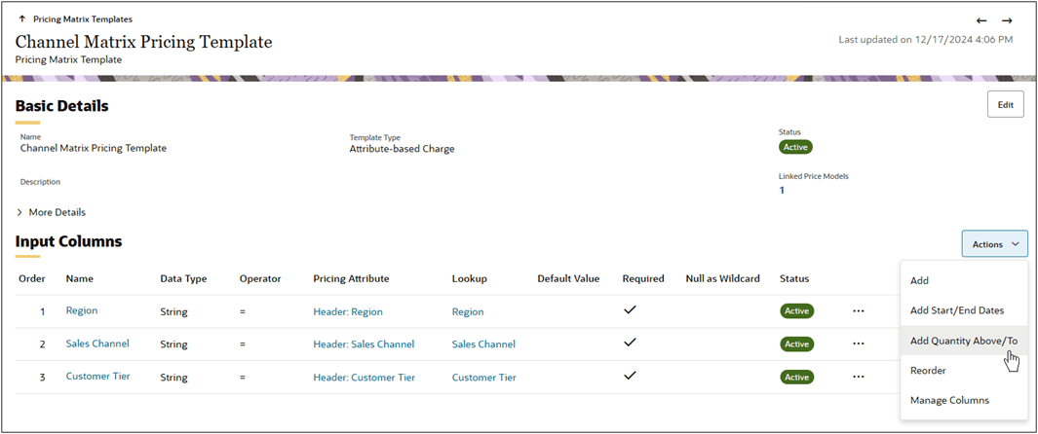Open the Region lookup link
Viewport: 1038px width, 434px height.
(468, 311)
